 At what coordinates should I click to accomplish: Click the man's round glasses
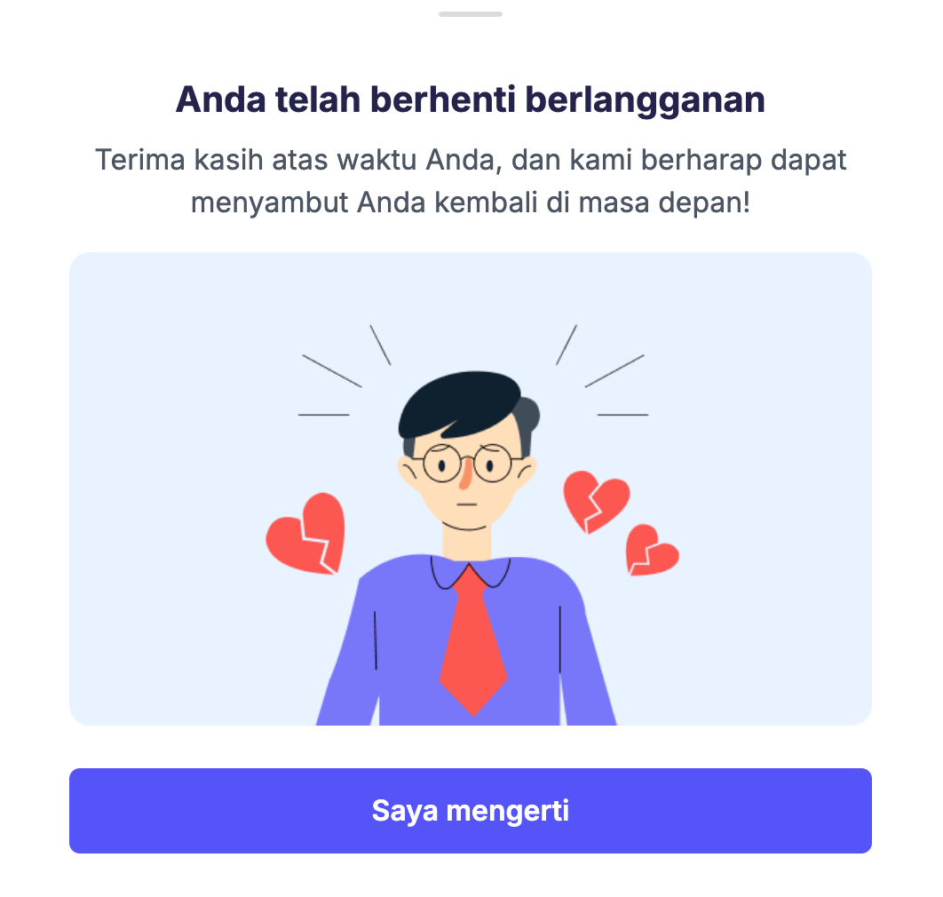click(467, 464)
